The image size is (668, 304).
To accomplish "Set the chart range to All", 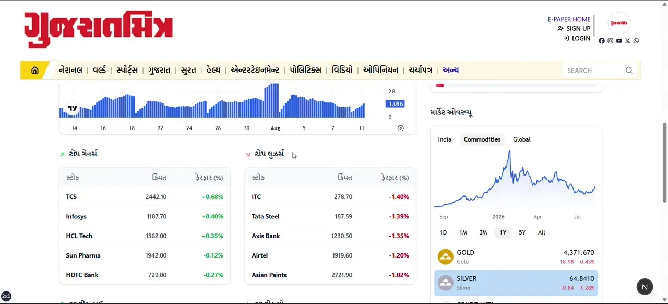I will [542, 232].
